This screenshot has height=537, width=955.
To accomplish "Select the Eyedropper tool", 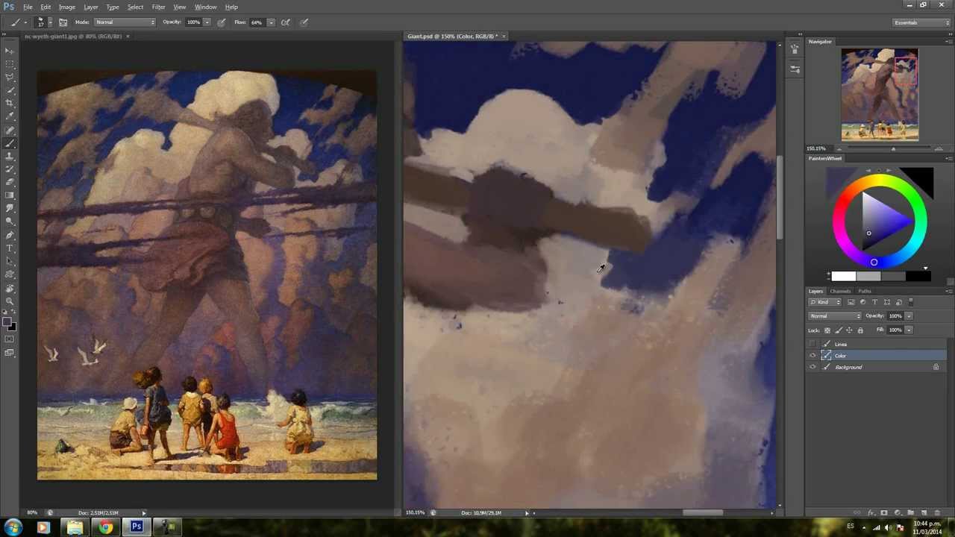I will tap(10, 116).
